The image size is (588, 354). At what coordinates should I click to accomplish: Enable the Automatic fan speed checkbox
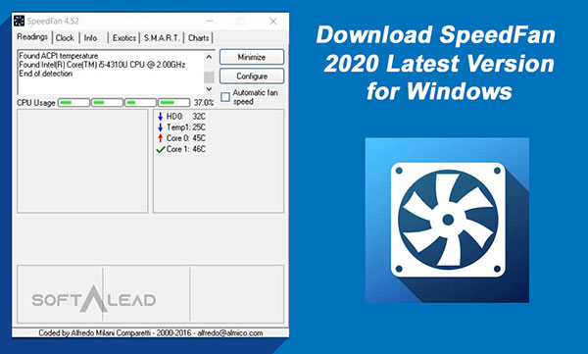point(225,97)
